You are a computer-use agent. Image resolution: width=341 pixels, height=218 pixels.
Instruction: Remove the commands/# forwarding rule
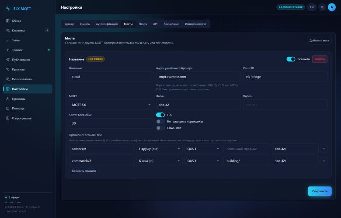pyautogui.click(x=324, y=161)
